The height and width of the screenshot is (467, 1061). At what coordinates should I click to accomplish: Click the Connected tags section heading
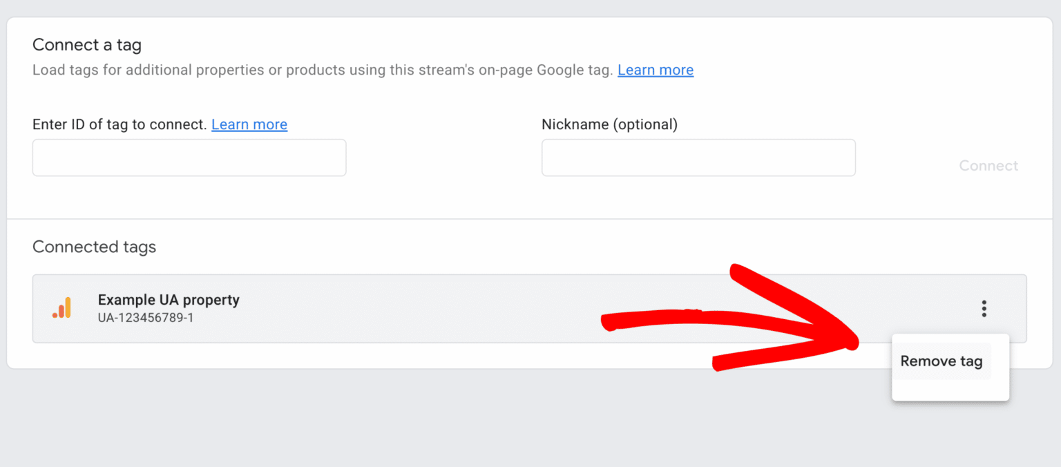point(94,247)
